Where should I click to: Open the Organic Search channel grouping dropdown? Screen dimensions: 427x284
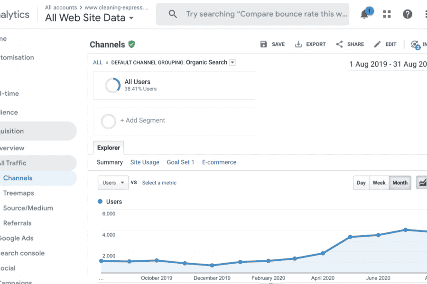(x=232, y=62)
